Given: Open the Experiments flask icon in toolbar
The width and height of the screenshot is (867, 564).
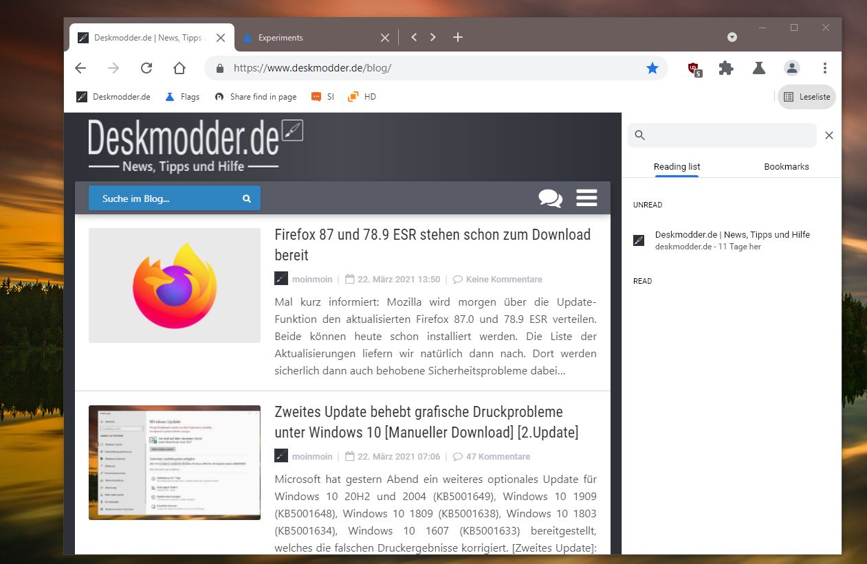Looking at the screenshot, I should tap(759, 68).
